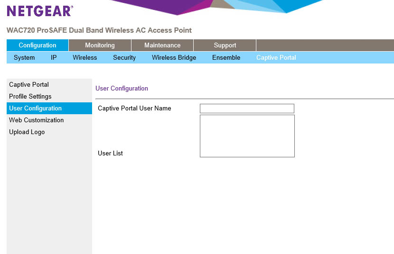The image size is (394, 254).
Task: Switch to the Monitoring tab
Action: pyautogui.click(x=100, y=45)
